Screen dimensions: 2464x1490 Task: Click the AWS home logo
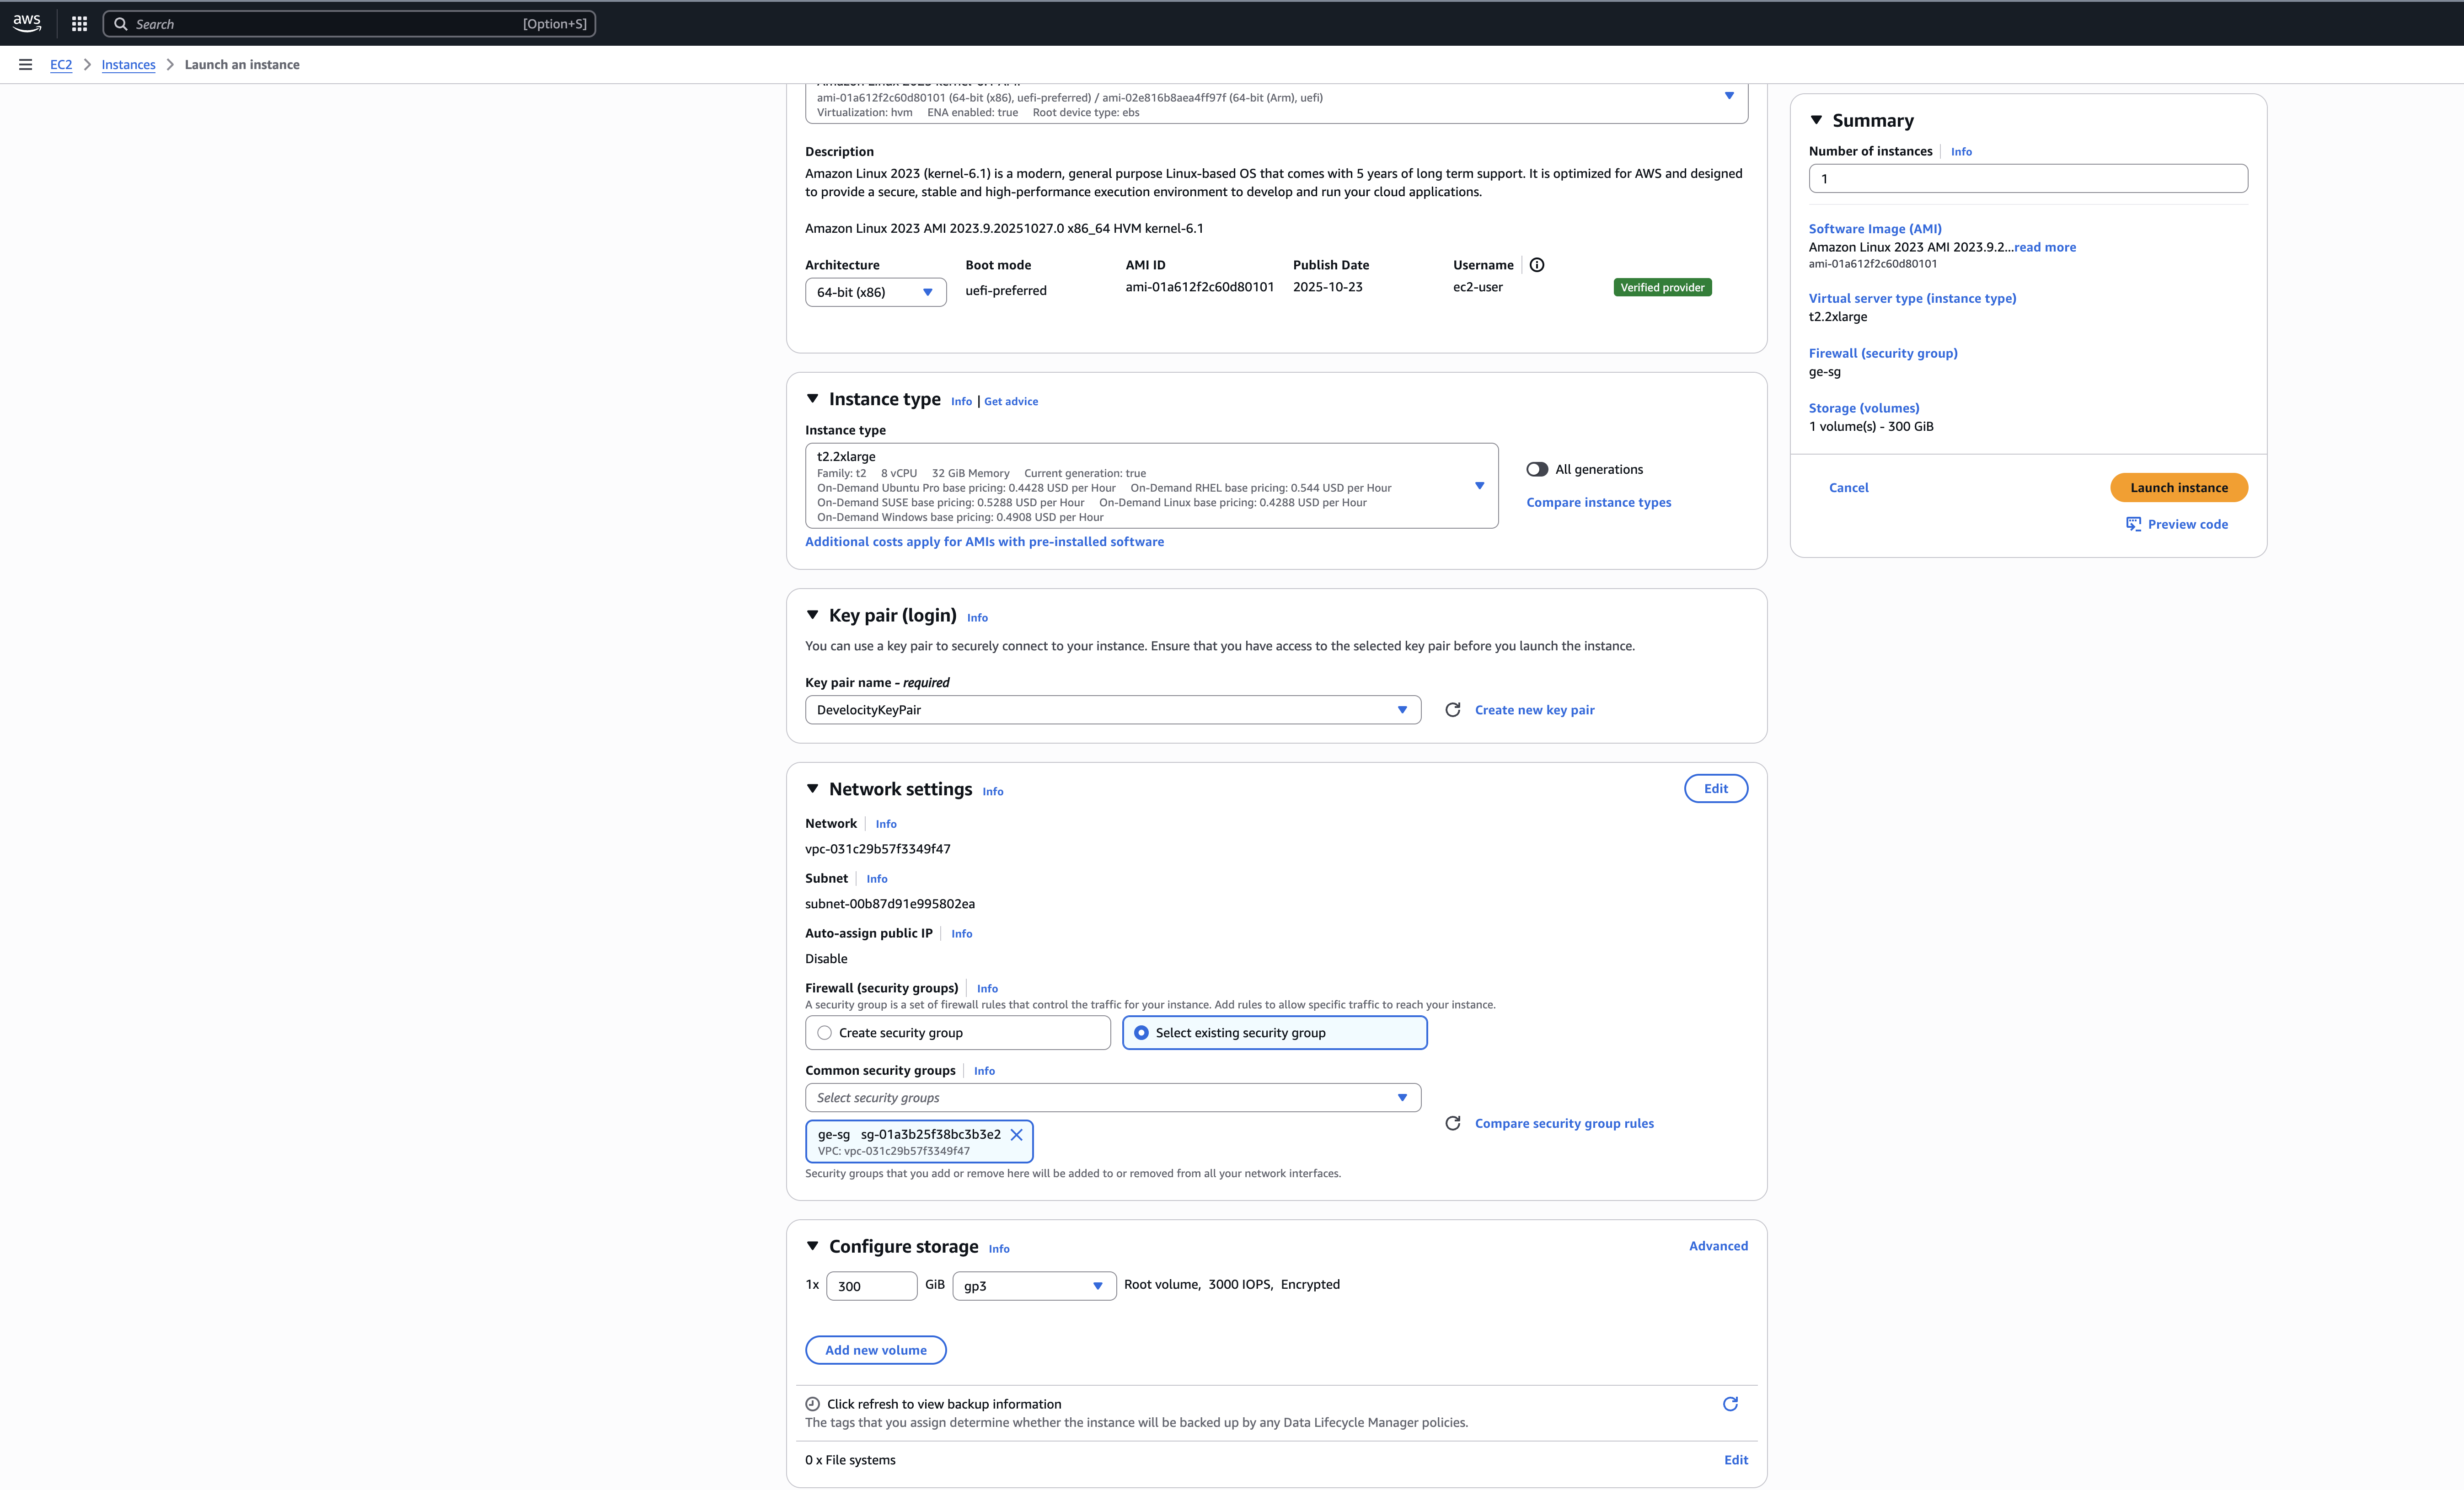pos(26,23)
